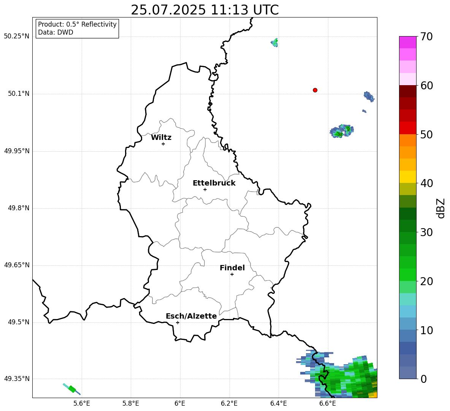The width and height of the screenshot is (450, 411).
Task: Click the '49.95°N' latitude label
Action: pyautogui.click(x=16, y=151)
